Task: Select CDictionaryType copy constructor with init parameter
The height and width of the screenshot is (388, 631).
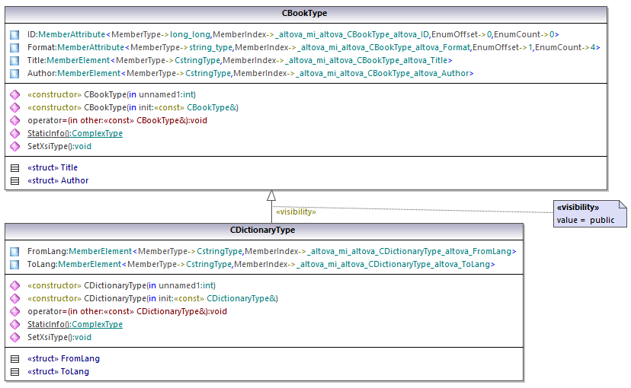Action: (152, 298)
